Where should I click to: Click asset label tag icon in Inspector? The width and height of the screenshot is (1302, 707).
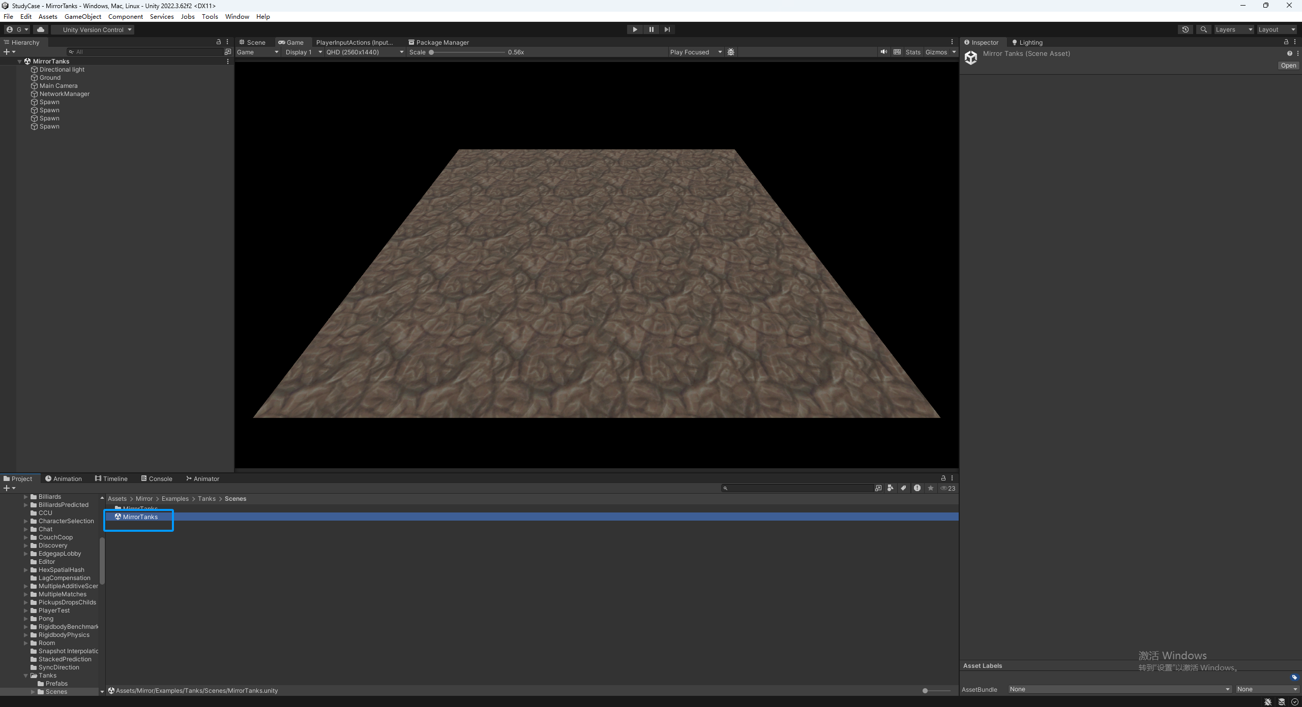click(1294, 678)
